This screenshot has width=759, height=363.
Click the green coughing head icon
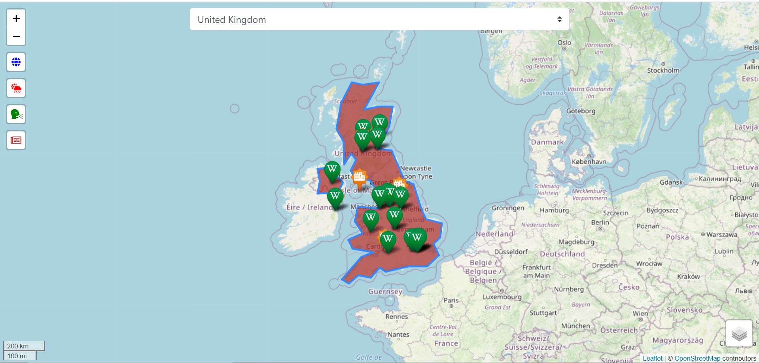16,114
